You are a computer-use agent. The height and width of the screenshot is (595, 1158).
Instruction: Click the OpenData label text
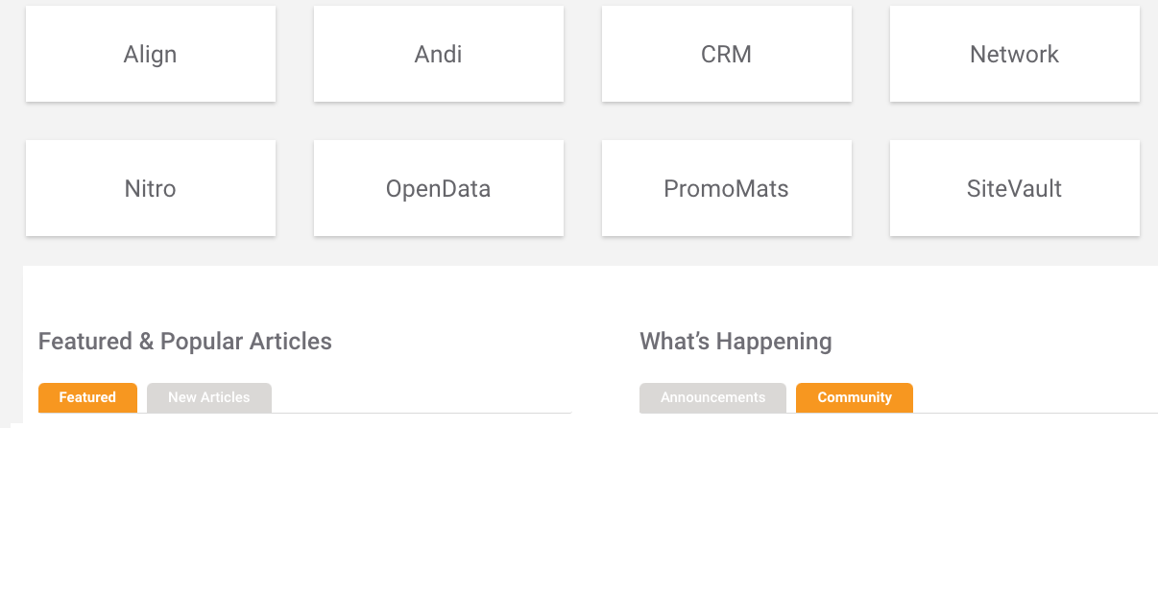(x=439, y=189)
